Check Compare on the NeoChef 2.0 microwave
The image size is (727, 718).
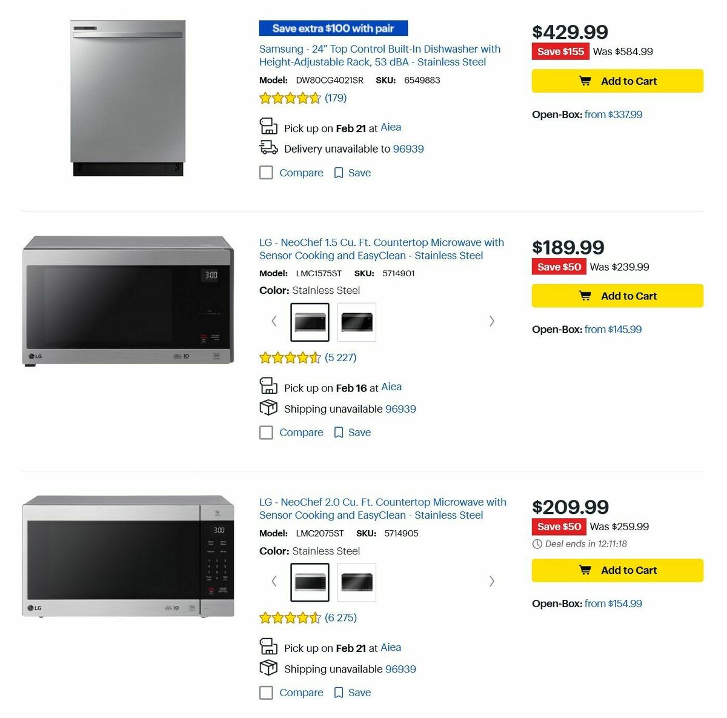tap(266, 693)
